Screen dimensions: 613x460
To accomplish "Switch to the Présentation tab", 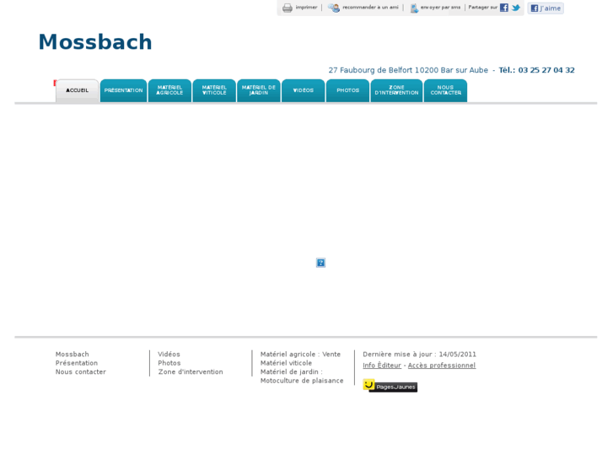I will (x=124, y=90).
